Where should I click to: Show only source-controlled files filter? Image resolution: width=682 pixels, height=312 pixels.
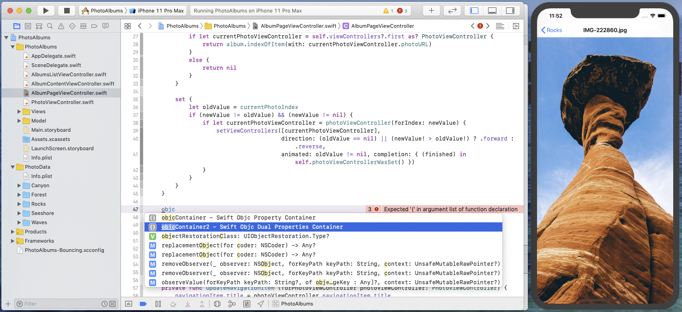coord(113,304)
